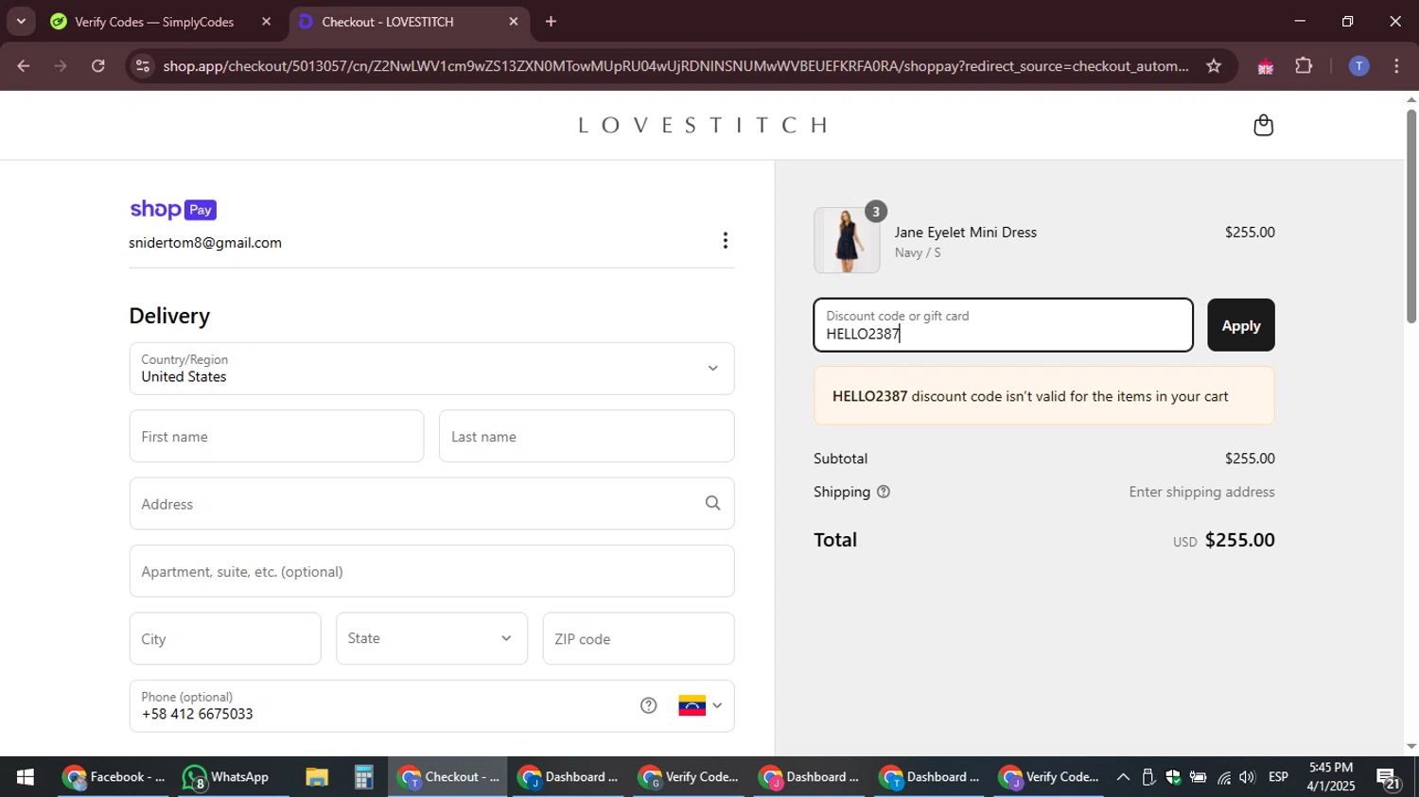Click the LOVESTITCH store logo
The width and height of the screenshot is (1419, 797).
coord(704,125)
